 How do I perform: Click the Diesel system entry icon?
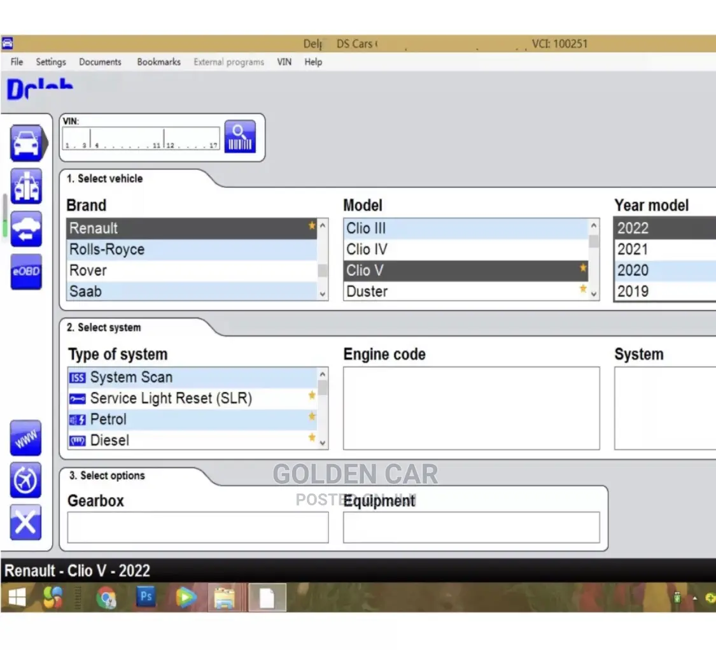(x=79, y=440)
